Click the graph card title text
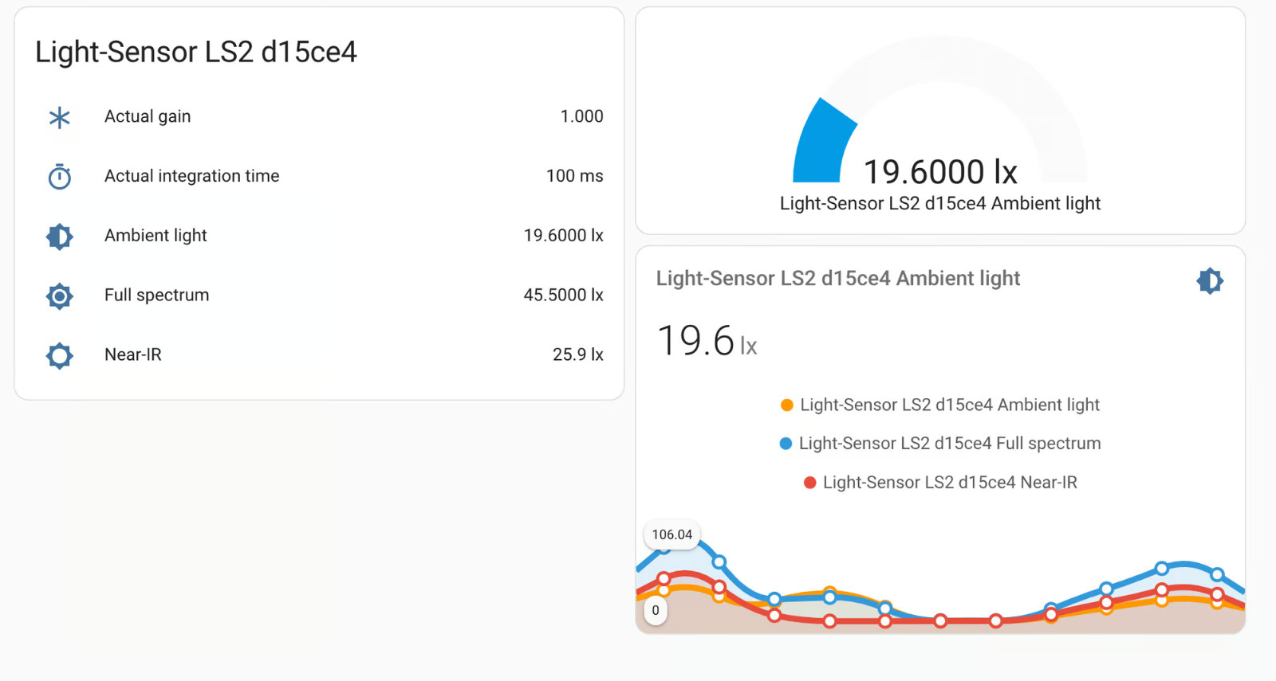Image resolution: width=1276 pixels, height=681 pixels. click(x=837, y=279)
